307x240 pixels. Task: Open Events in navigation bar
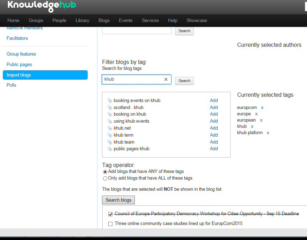pos(126,20)
